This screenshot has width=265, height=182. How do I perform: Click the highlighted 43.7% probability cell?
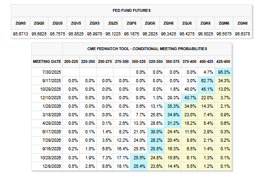189,98
